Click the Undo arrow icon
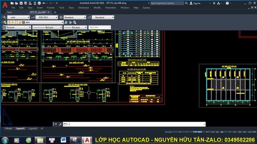257x144 pixels. tap(44, 3)
